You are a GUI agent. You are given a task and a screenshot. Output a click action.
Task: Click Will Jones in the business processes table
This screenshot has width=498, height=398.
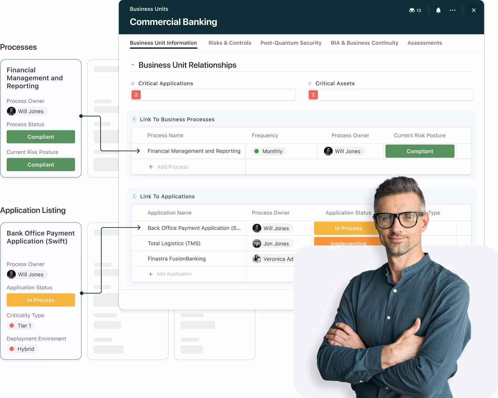(344, 151)
